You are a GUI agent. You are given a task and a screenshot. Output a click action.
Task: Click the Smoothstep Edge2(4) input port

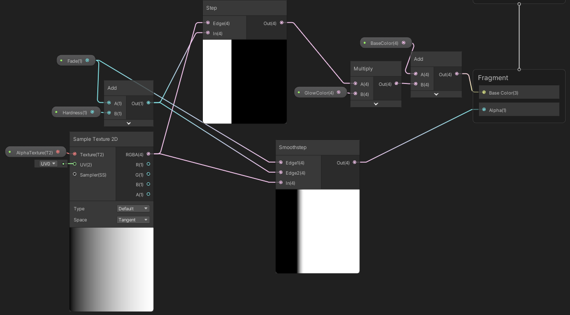click(x=280, y=172)
